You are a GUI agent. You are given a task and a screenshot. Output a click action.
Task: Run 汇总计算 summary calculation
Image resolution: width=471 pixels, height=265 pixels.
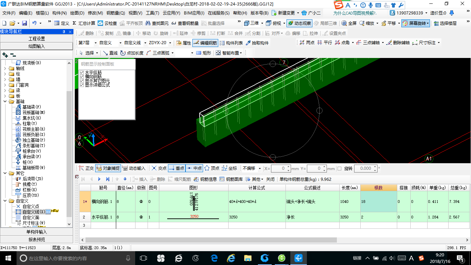pos(84,23)
